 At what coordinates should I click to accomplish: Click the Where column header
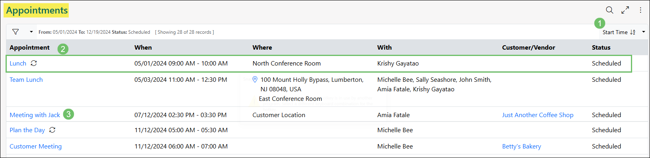coord(262,48)
